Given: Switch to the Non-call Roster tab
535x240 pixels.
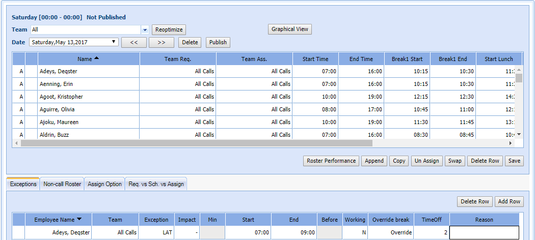Looking at the screenshot, I should [62, 184].
